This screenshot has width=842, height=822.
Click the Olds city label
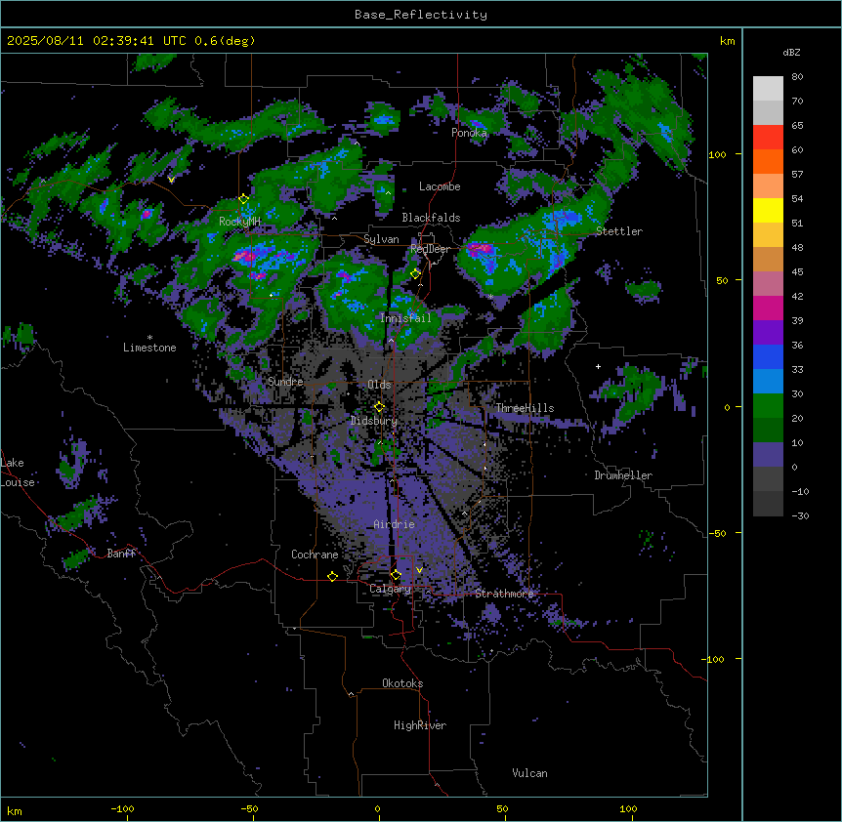point(379,385)
